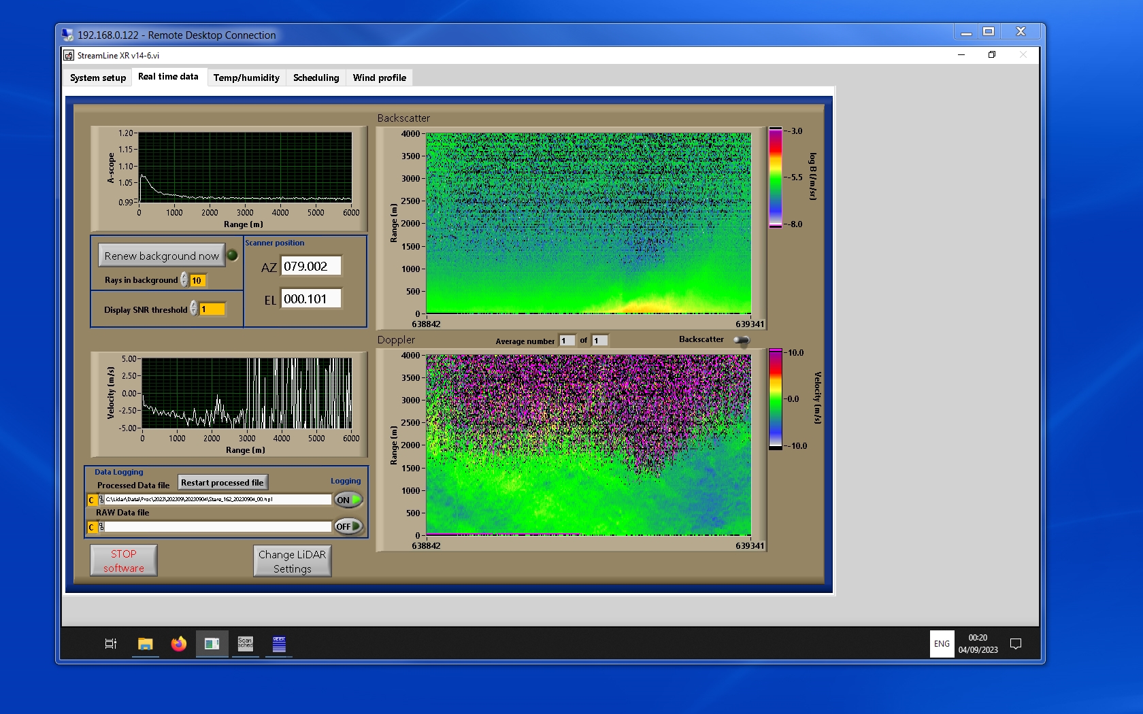Screen dimensions: 1143x714
Task: Open the notification center icon
Action: pos(1016,643)
